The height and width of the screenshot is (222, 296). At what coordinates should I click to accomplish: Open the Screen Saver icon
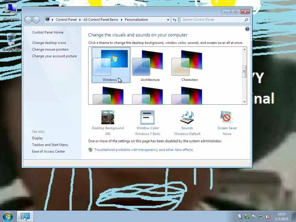click(227, 117)
